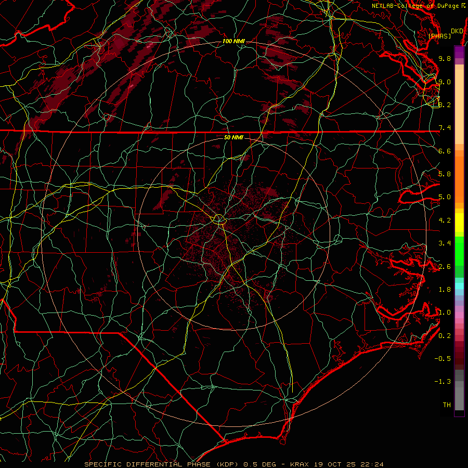Click the yellow segment of color bar

tap(459, 223)
